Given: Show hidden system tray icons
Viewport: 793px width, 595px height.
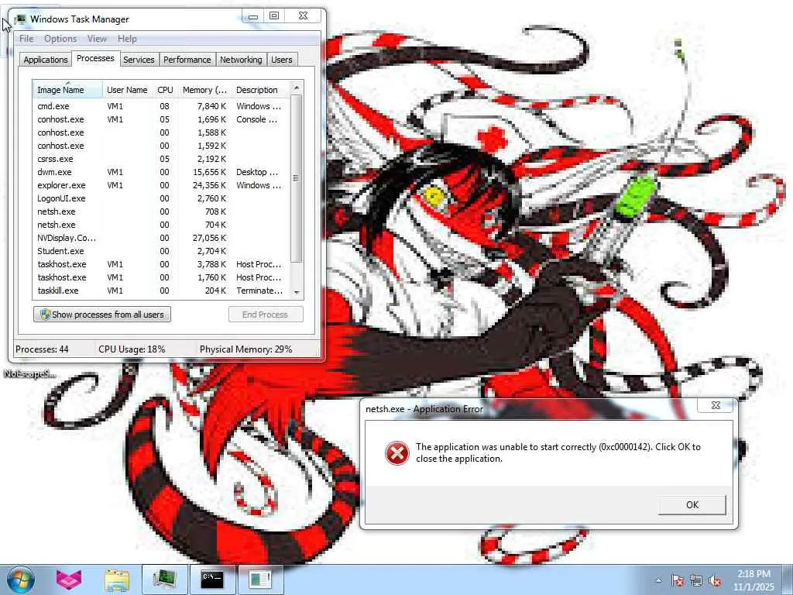Looking at the screenshot, I should point(658,581).
